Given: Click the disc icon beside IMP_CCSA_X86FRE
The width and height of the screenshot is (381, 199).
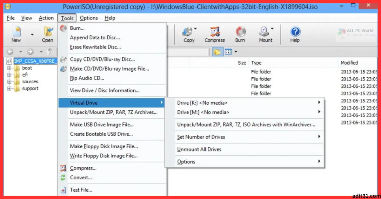Looking at the screenshot, I should pyautogui.click(x=9, y=61).
